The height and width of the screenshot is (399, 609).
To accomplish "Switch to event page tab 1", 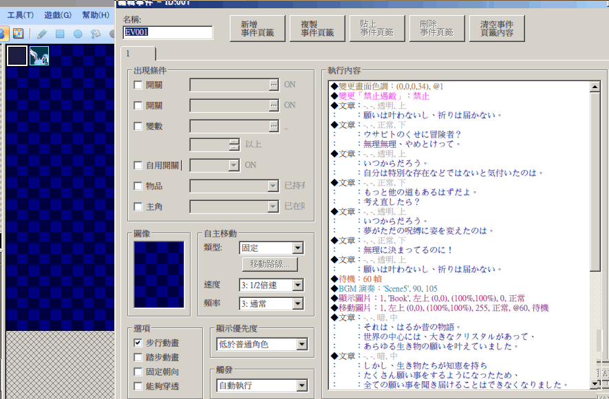I will pyautogui.click(x=138, y=54).
